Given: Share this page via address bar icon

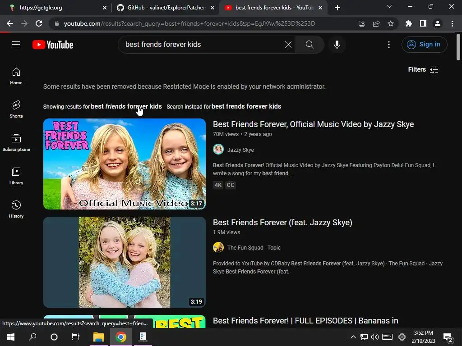Looking at the screenshot, I should click(x=376, y=23).
